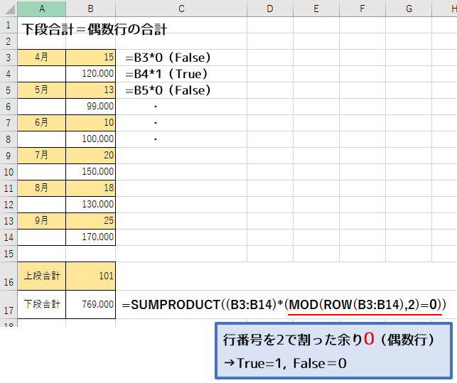Select column F header

coord(362,9)
